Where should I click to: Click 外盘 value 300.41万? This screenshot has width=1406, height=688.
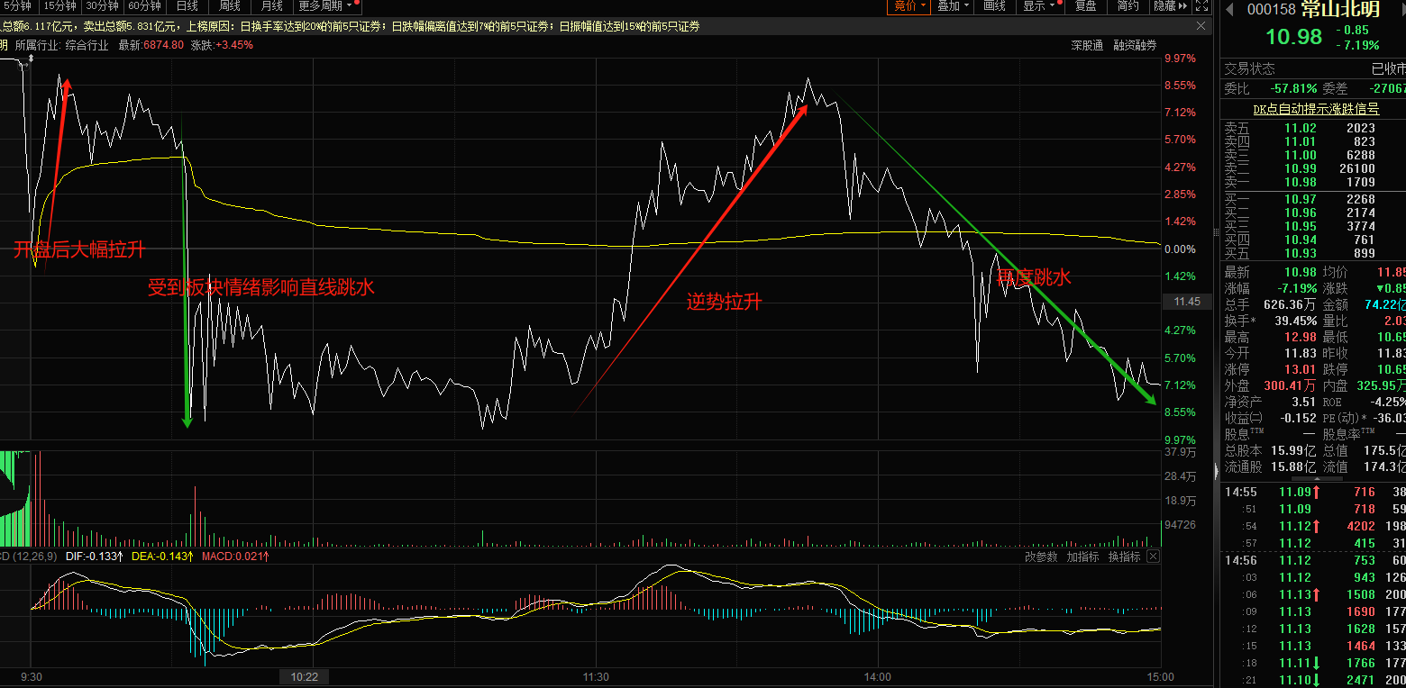click(1291, 385)
